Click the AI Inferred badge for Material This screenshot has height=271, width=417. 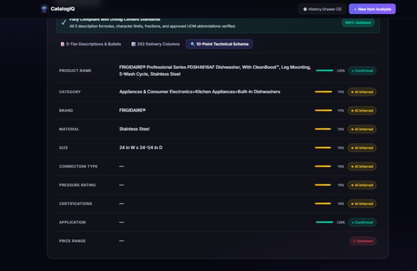[x=362, y=129]
